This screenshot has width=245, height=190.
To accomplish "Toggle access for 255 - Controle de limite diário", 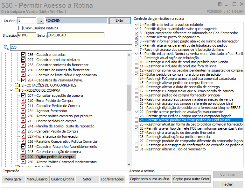I will 24,75.
